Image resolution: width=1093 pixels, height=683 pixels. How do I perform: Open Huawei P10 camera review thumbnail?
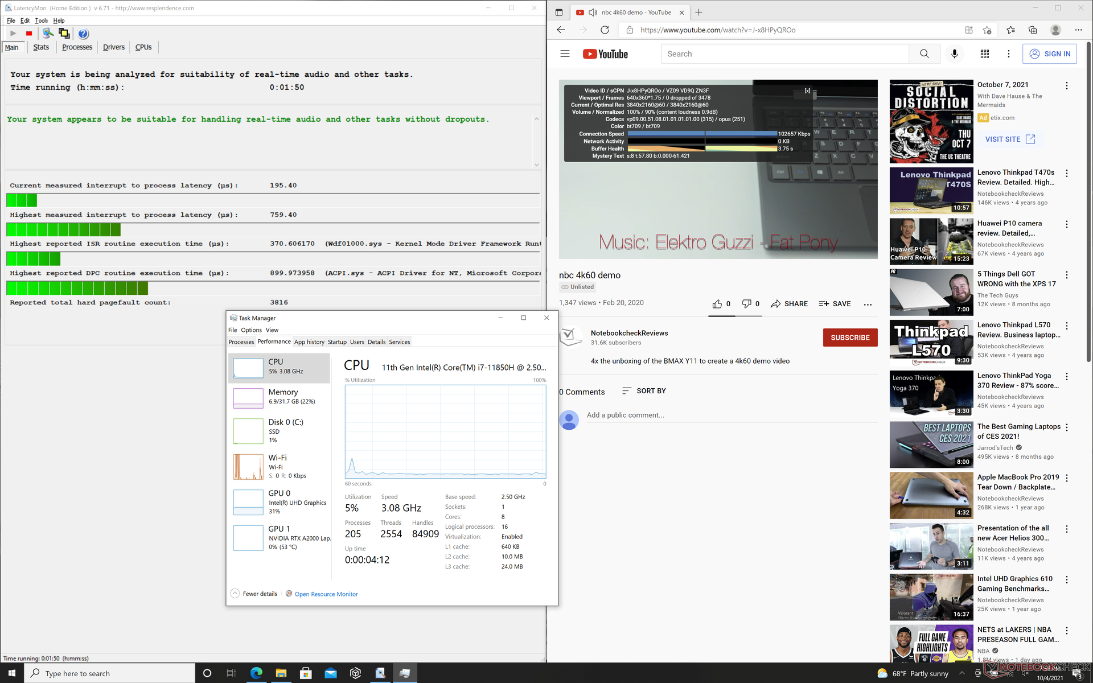[931, 241]
